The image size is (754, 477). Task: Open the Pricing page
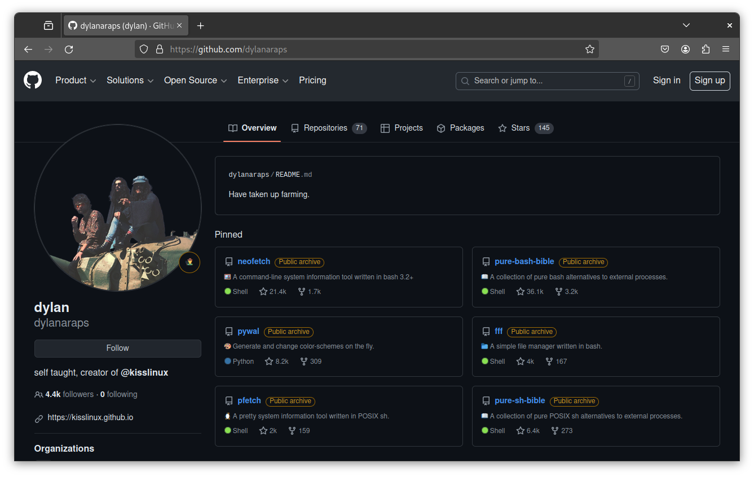pyautogui.click(x=312, y=81)
